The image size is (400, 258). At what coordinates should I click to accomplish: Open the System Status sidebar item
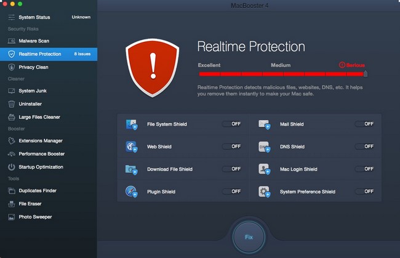[49, 17]
